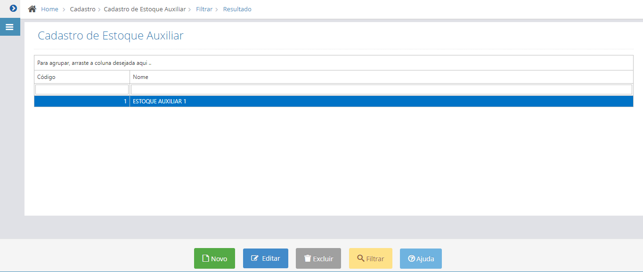Go back to the Filtrar breadcrumb
The image size is (643, 272).
204,9
